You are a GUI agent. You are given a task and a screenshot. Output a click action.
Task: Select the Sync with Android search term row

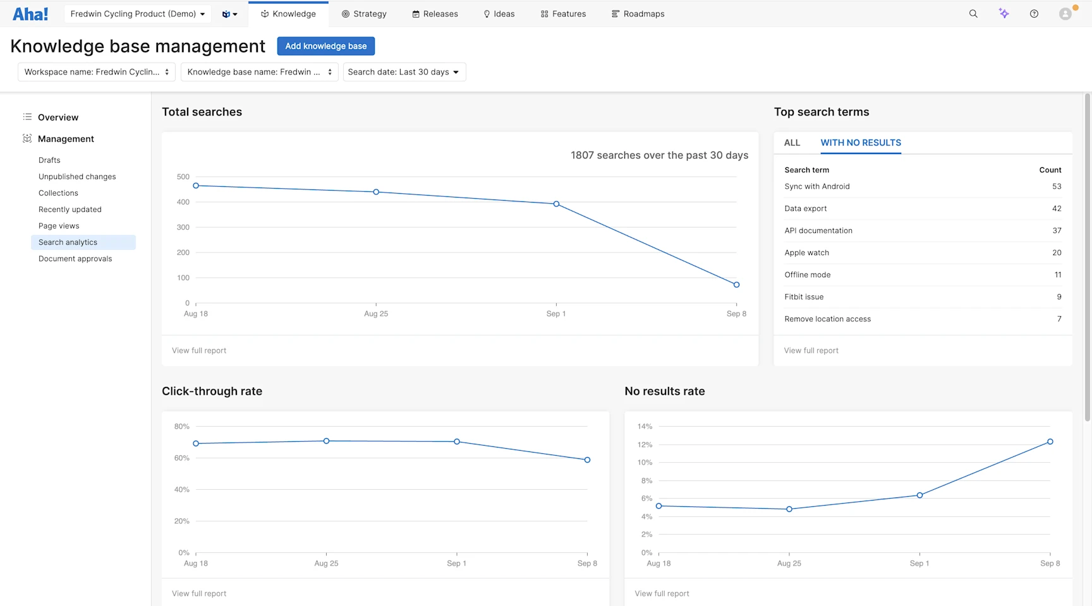click(817, 186)
